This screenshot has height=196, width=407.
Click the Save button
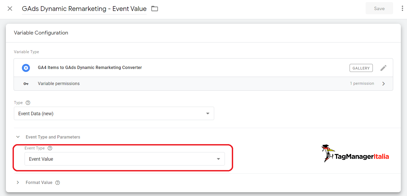(x=379, y=8)
